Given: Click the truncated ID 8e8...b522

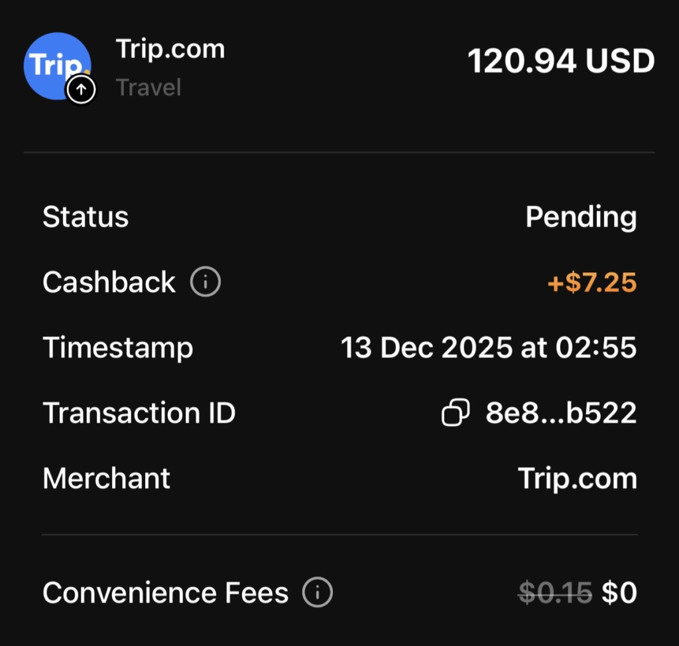Looking at the screenshot, I should 561,413.
